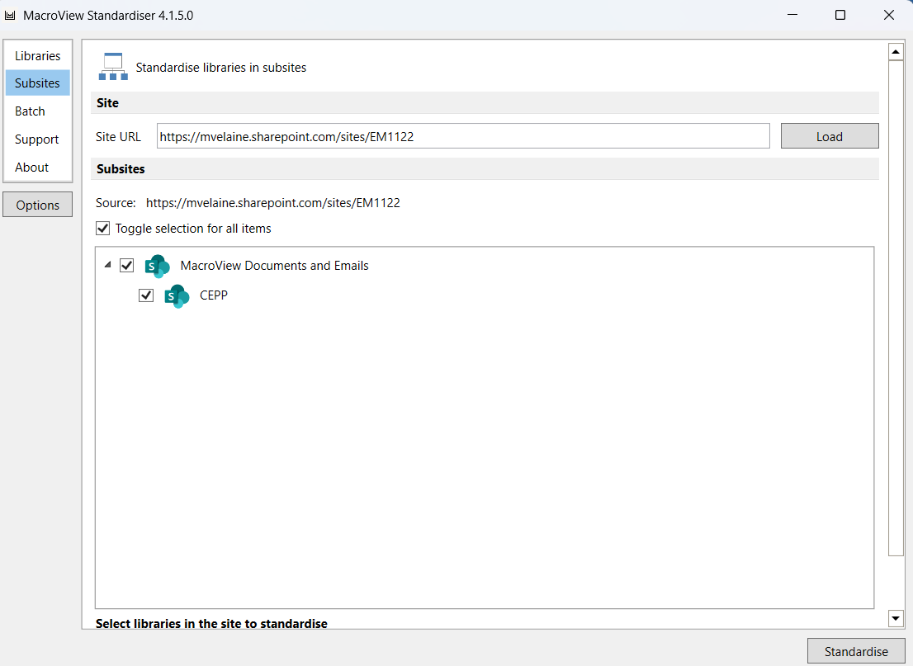The width and height of the screenshot is (913, 666).
Task: Select the CEPP tree item
Action: (x=214, y=295)
